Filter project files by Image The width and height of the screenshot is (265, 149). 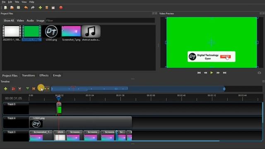(40, 21)
